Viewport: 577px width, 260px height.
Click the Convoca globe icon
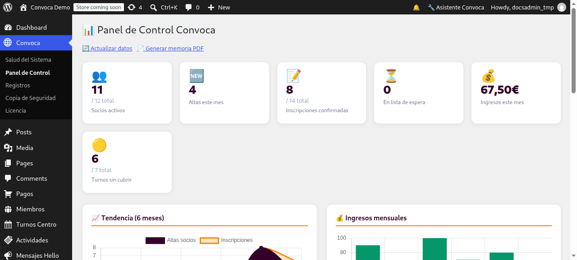[x=8, y=43]
